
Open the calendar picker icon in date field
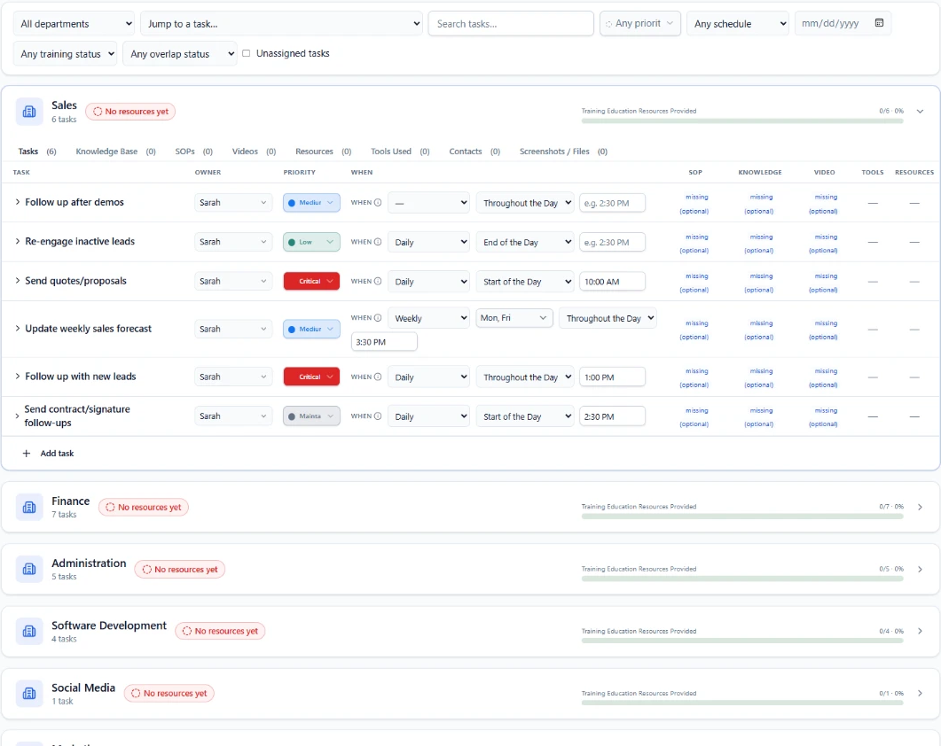point(879,23)
